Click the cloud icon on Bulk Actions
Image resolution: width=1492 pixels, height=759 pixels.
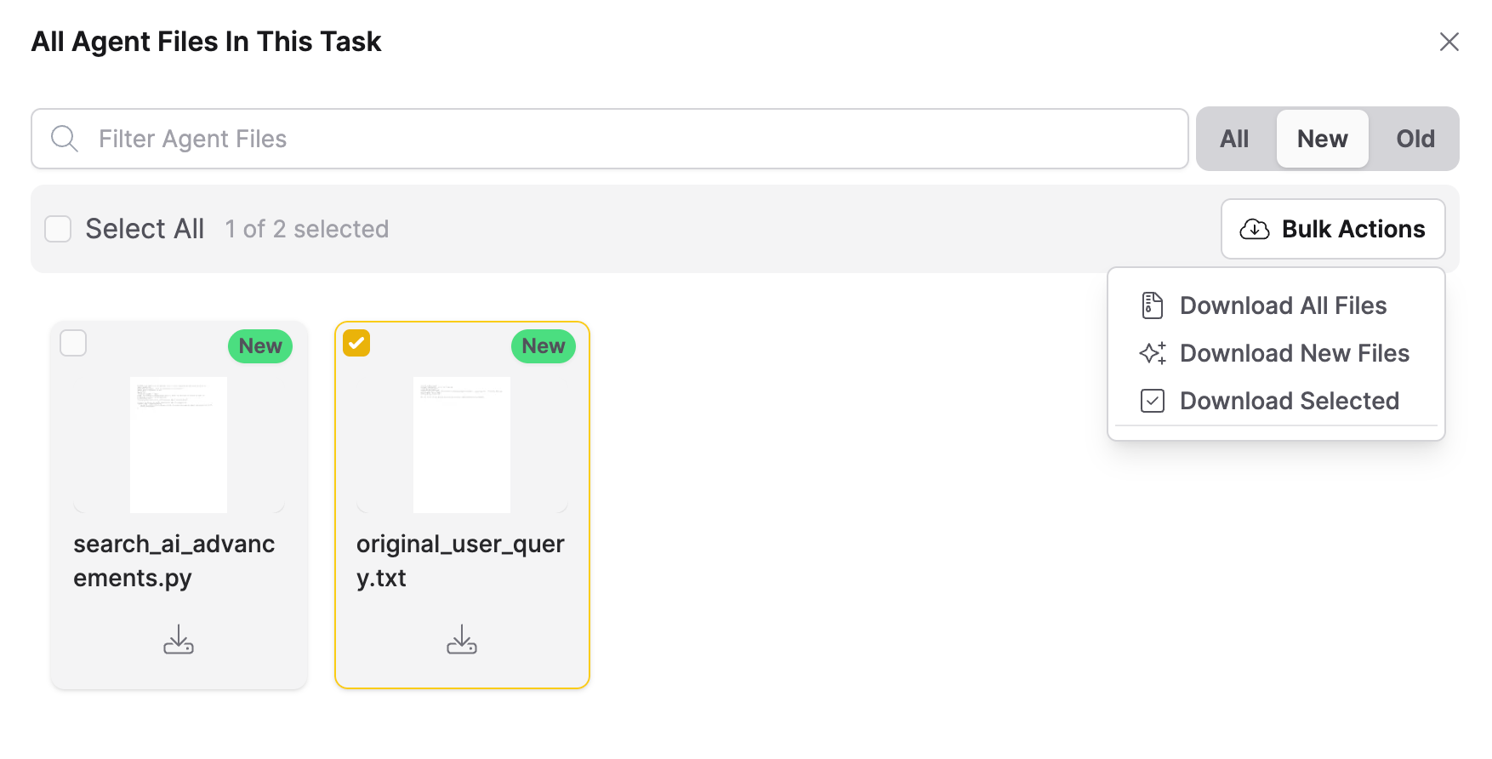[1255, 229]
